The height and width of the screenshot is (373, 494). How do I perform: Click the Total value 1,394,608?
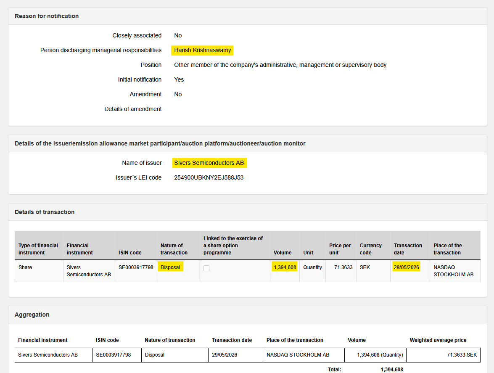coord(391,370)
